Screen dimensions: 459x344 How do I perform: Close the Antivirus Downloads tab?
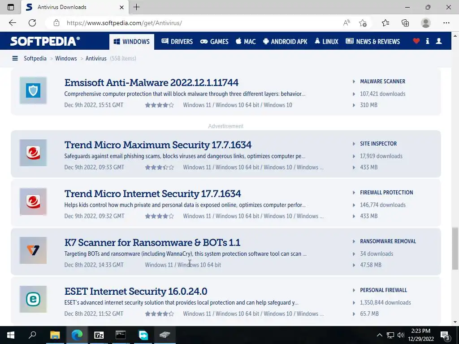121,7
